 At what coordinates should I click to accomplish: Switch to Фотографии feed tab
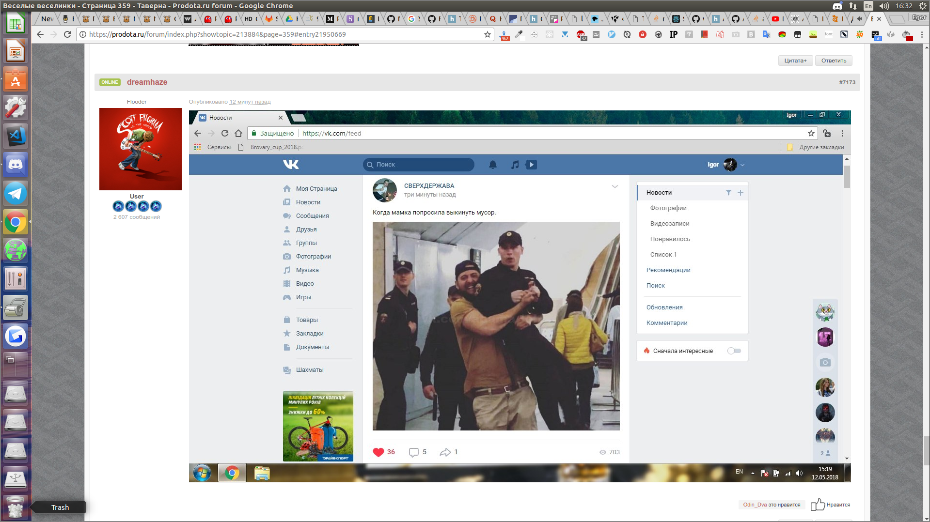(668, 208)
